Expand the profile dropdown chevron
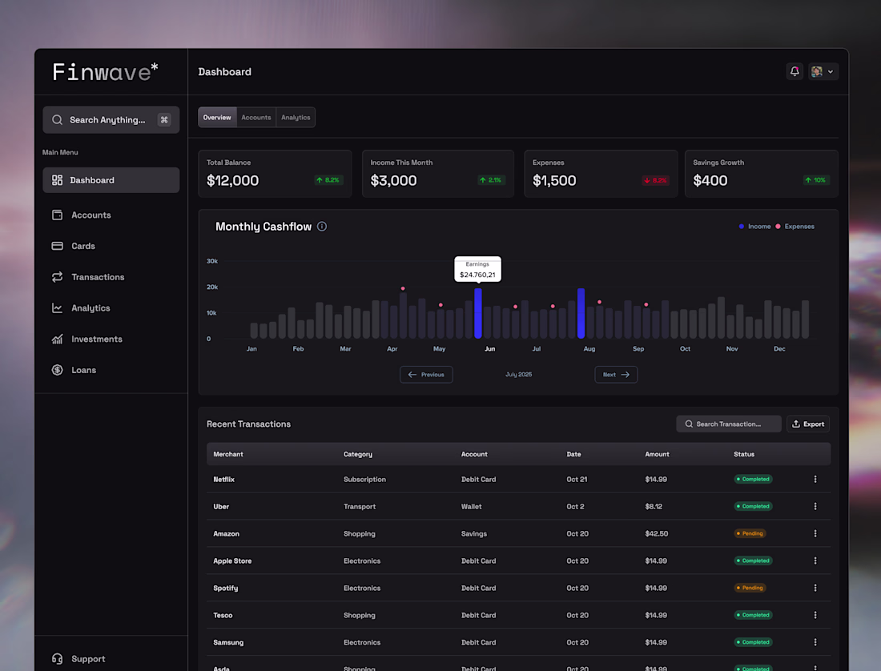The width and height of the screenshot is (881, 671). [831, 72]
